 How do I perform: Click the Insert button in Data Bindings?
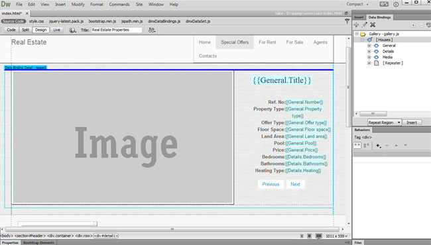tap(412, 122)
